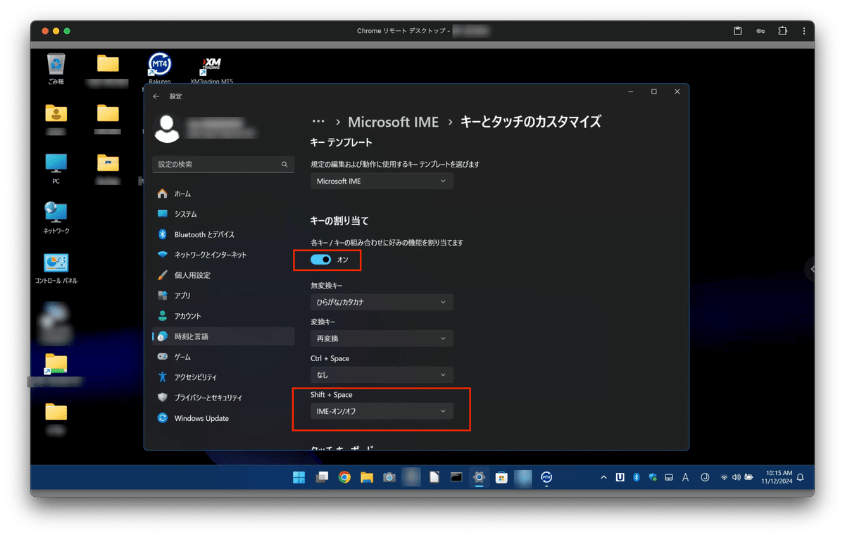Open 個人用設定 in sidebar
This screenshot has width=845, height=537.
pyautogui.click(x=223, y=275)
